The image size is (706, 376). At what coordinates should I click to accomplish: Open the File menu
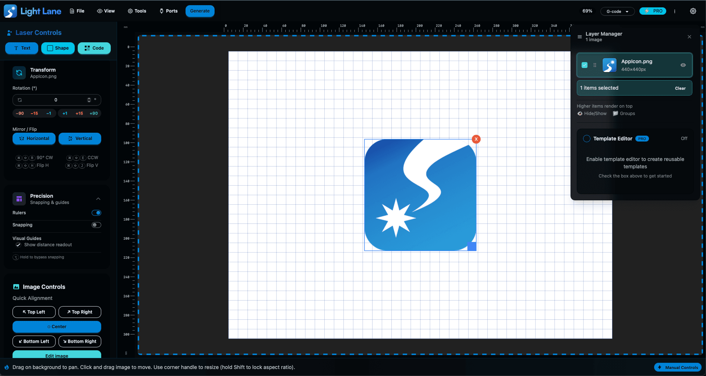[x=77, y=11]
